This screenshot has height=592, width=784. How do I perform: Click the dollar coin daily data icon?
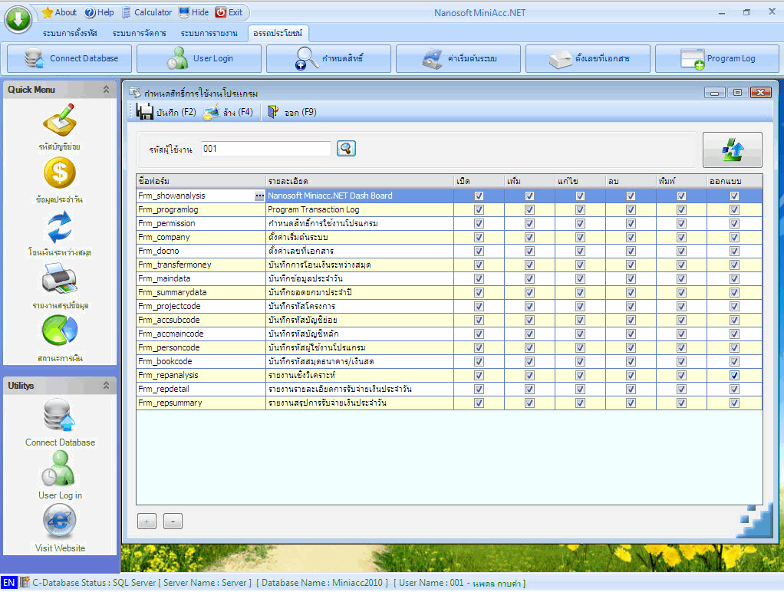point(60,173)
